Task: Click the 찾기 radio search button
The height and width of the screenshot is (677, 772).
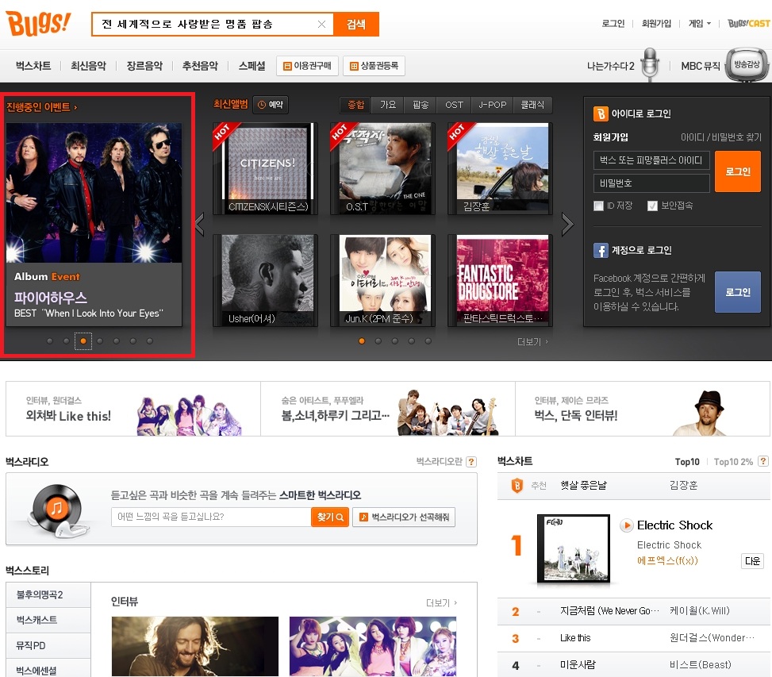Action: click(330, 517)
